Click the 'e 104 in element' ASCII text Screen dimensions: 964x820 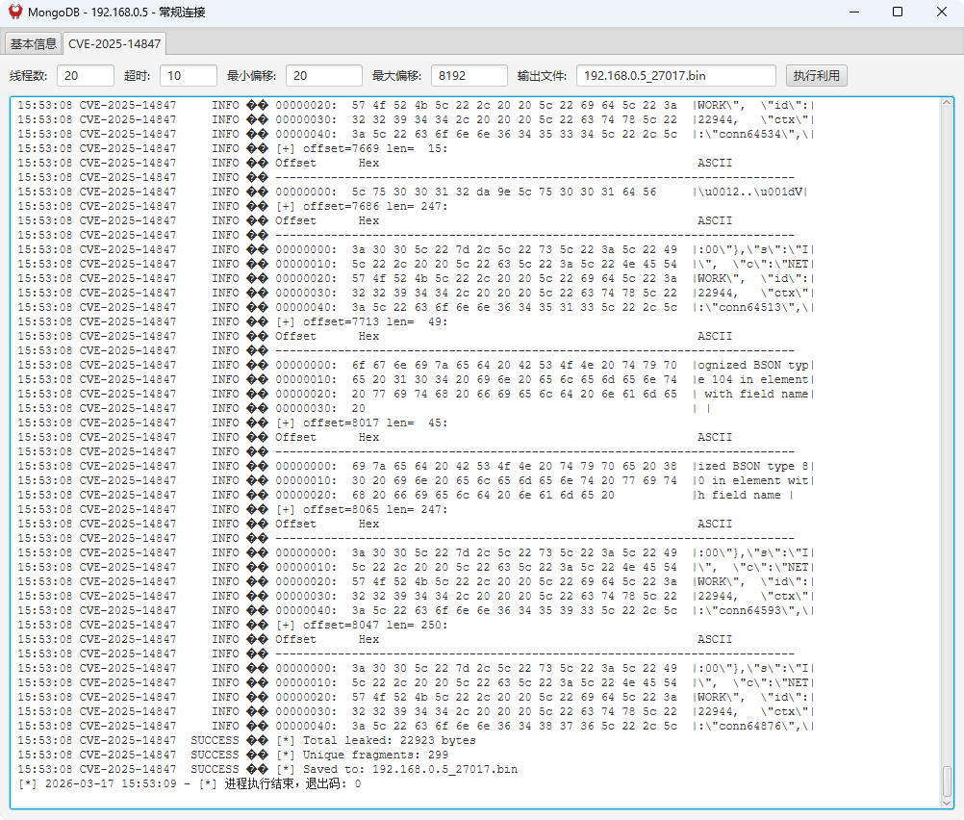(753, 379)
